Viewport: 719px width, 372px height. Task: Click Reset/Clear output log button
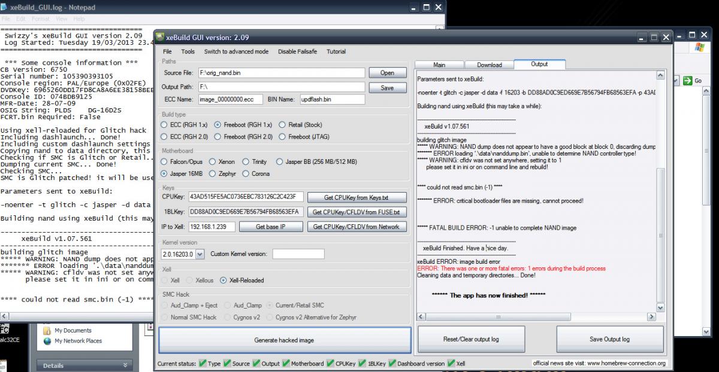(x=471, y=339)
